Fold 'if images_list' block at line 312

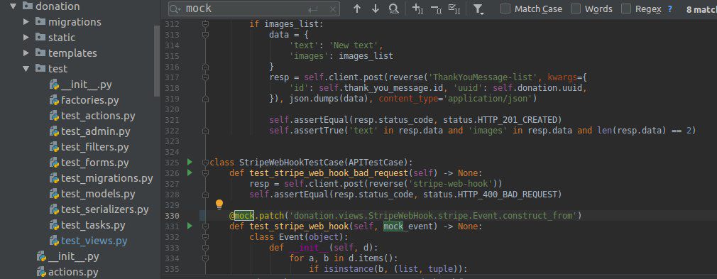(x=205, y=24)
